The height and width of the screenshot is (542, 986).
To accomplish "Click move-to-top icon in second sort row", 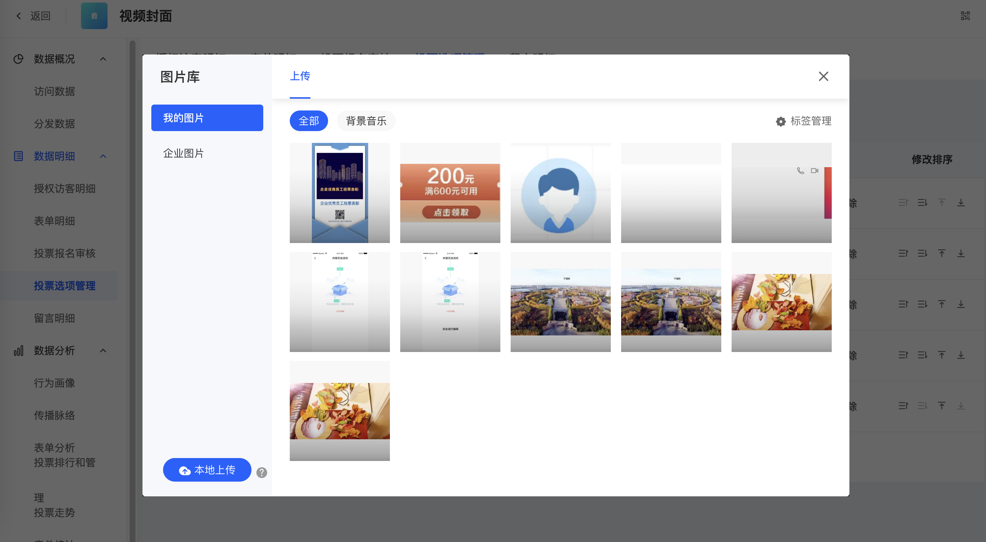I will click(x=941, y=253).
